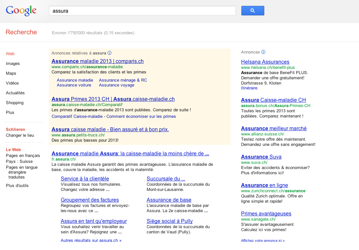Screen dimensions: 359x250
Task: Click 'Comment économiser sur les primes' link
Action: point(141,117)
